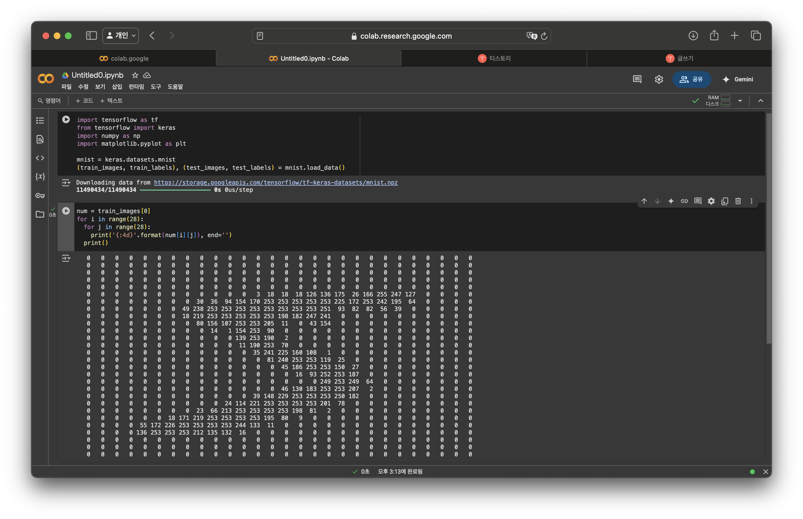
Task: Open the mnist.npz download link
Action: coord(275,182)
